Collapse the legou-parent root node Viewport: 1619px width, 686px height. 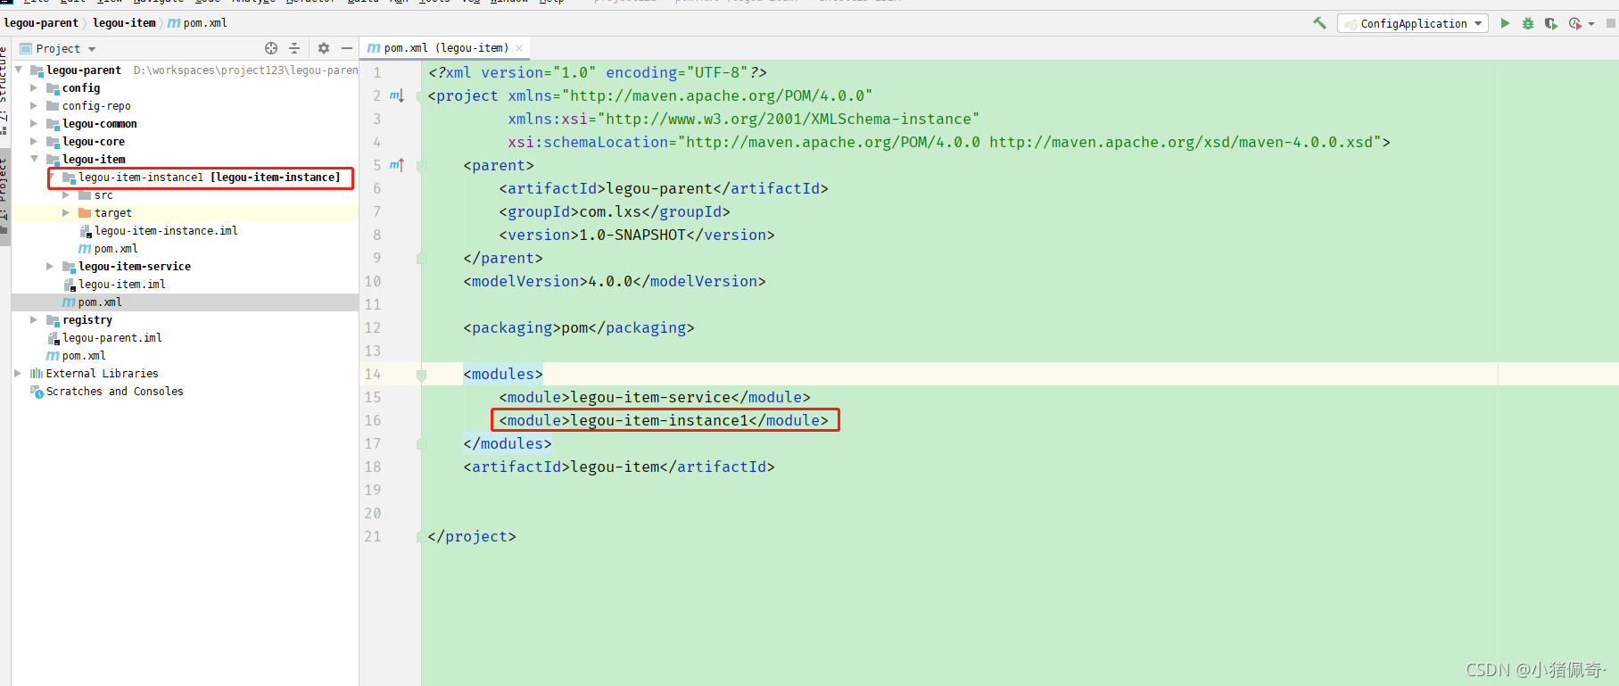click(x=19, y=70)
